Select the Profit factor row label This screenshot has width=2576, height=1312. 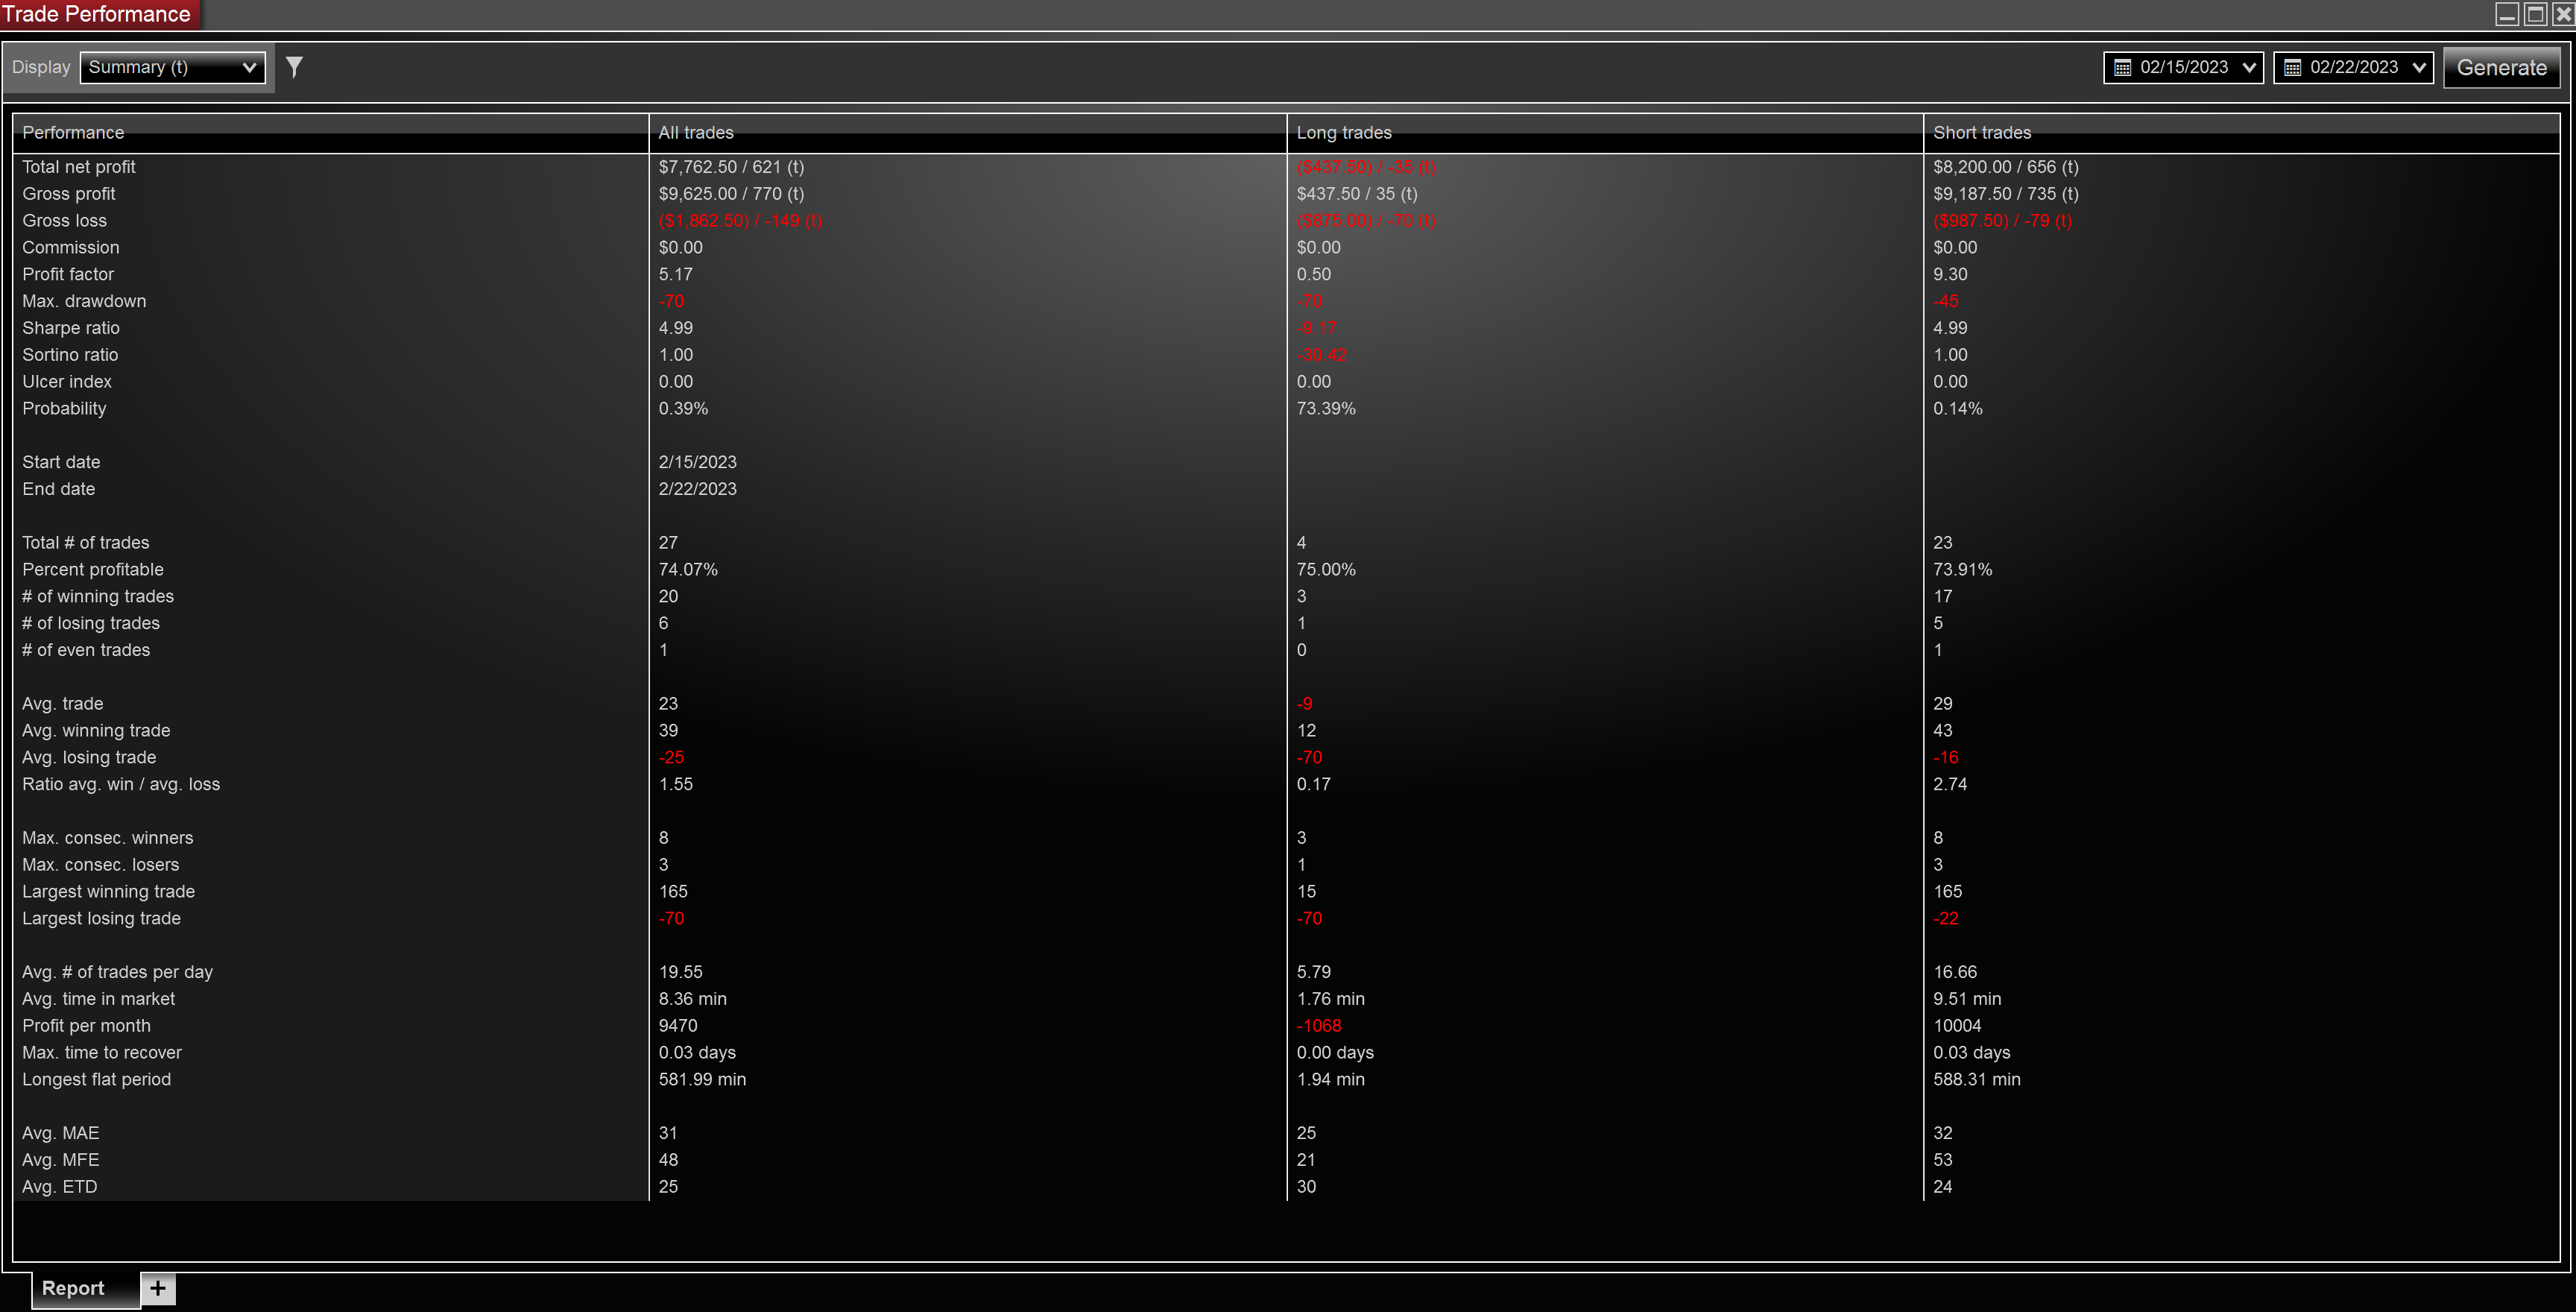coord(68,274)
